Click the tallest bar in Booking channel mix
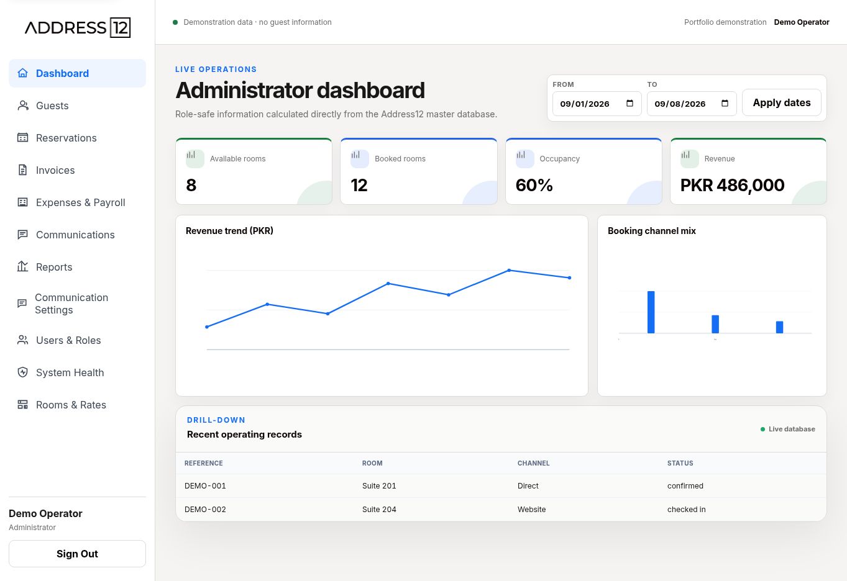Screen dimensions: 847x581 [651, 312]
